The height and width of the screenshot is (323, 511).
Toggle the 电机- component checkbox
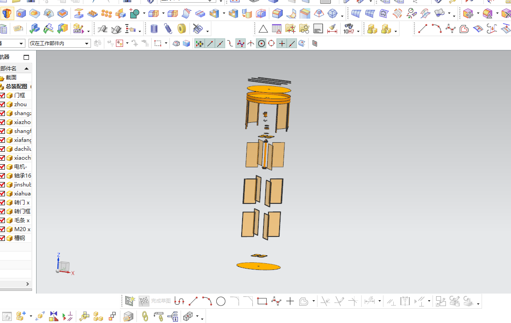coord(3,167)
